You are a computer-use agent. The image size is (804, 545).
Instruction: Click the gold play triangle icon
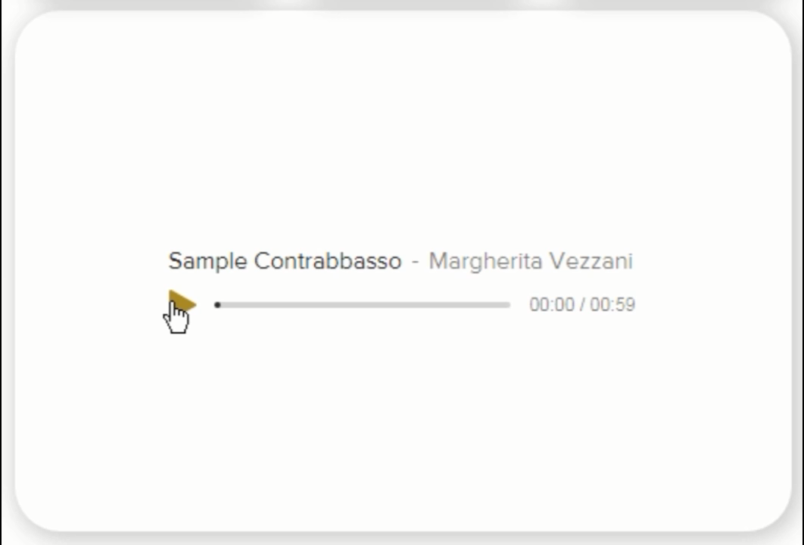pos(181,304)
